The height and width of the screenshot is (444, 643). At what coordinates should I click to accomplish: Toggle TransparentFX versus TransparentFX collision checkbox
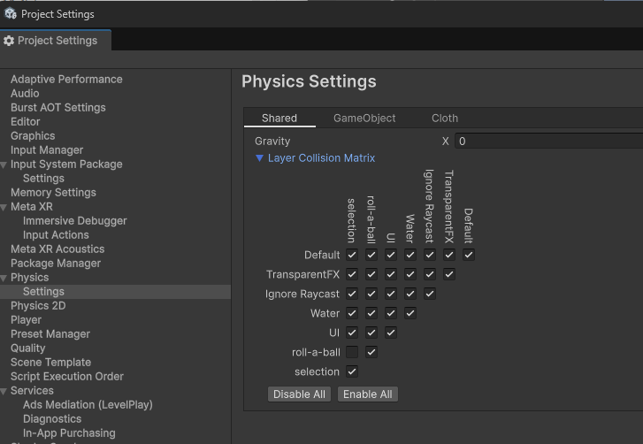(449, 274)
